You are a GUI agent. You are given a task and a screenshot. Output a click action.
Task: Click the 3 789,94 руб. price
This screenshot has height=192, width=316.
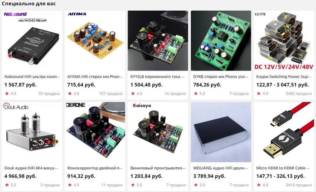209,176
